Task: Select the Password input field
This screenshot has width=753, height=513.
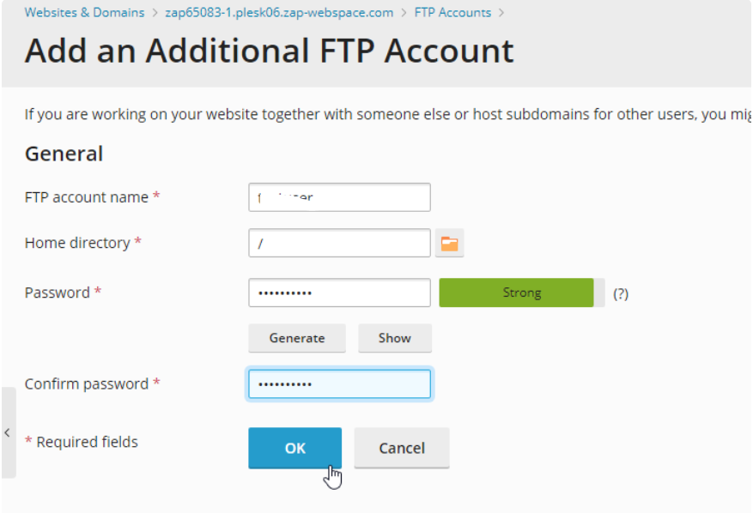Action: [x=339, y=293]
